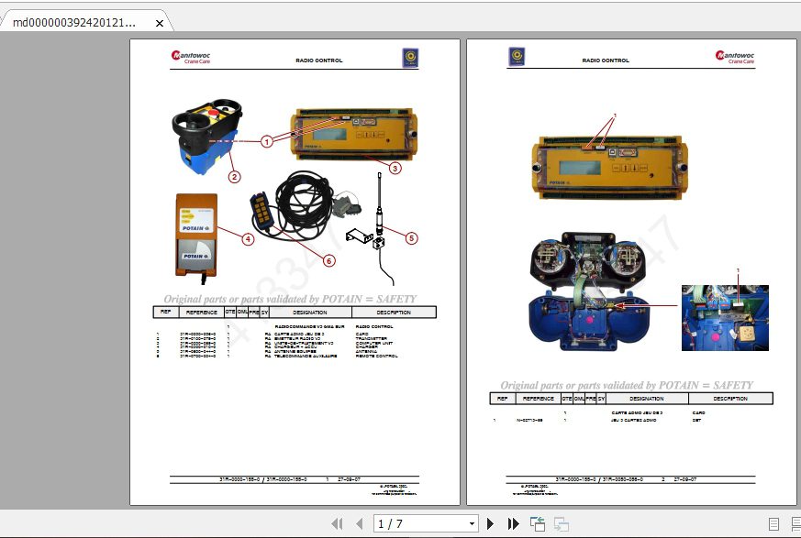Go to next view
The image size is (801, 538).
tap(562, 524)
